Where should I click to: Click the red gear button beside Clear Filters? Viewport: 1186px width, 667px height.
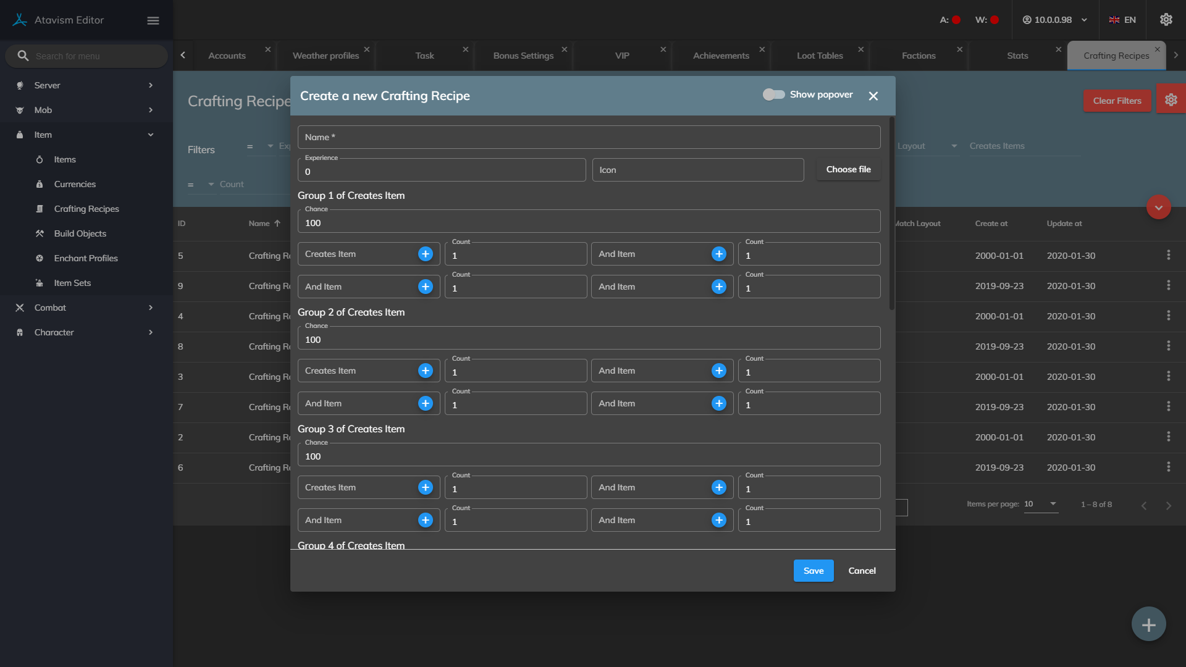(1171, 100)
